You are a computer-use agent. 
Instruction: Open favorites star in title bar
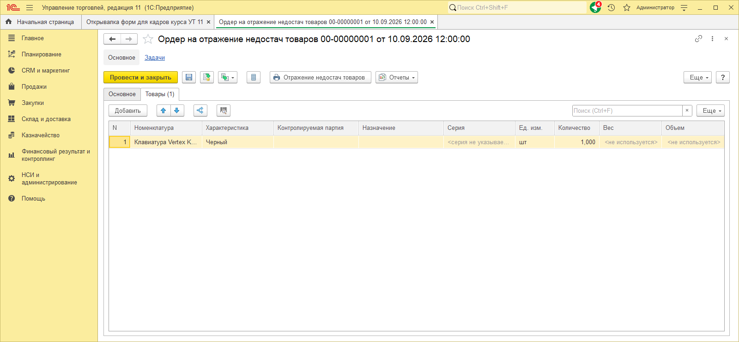pos(627,7)
